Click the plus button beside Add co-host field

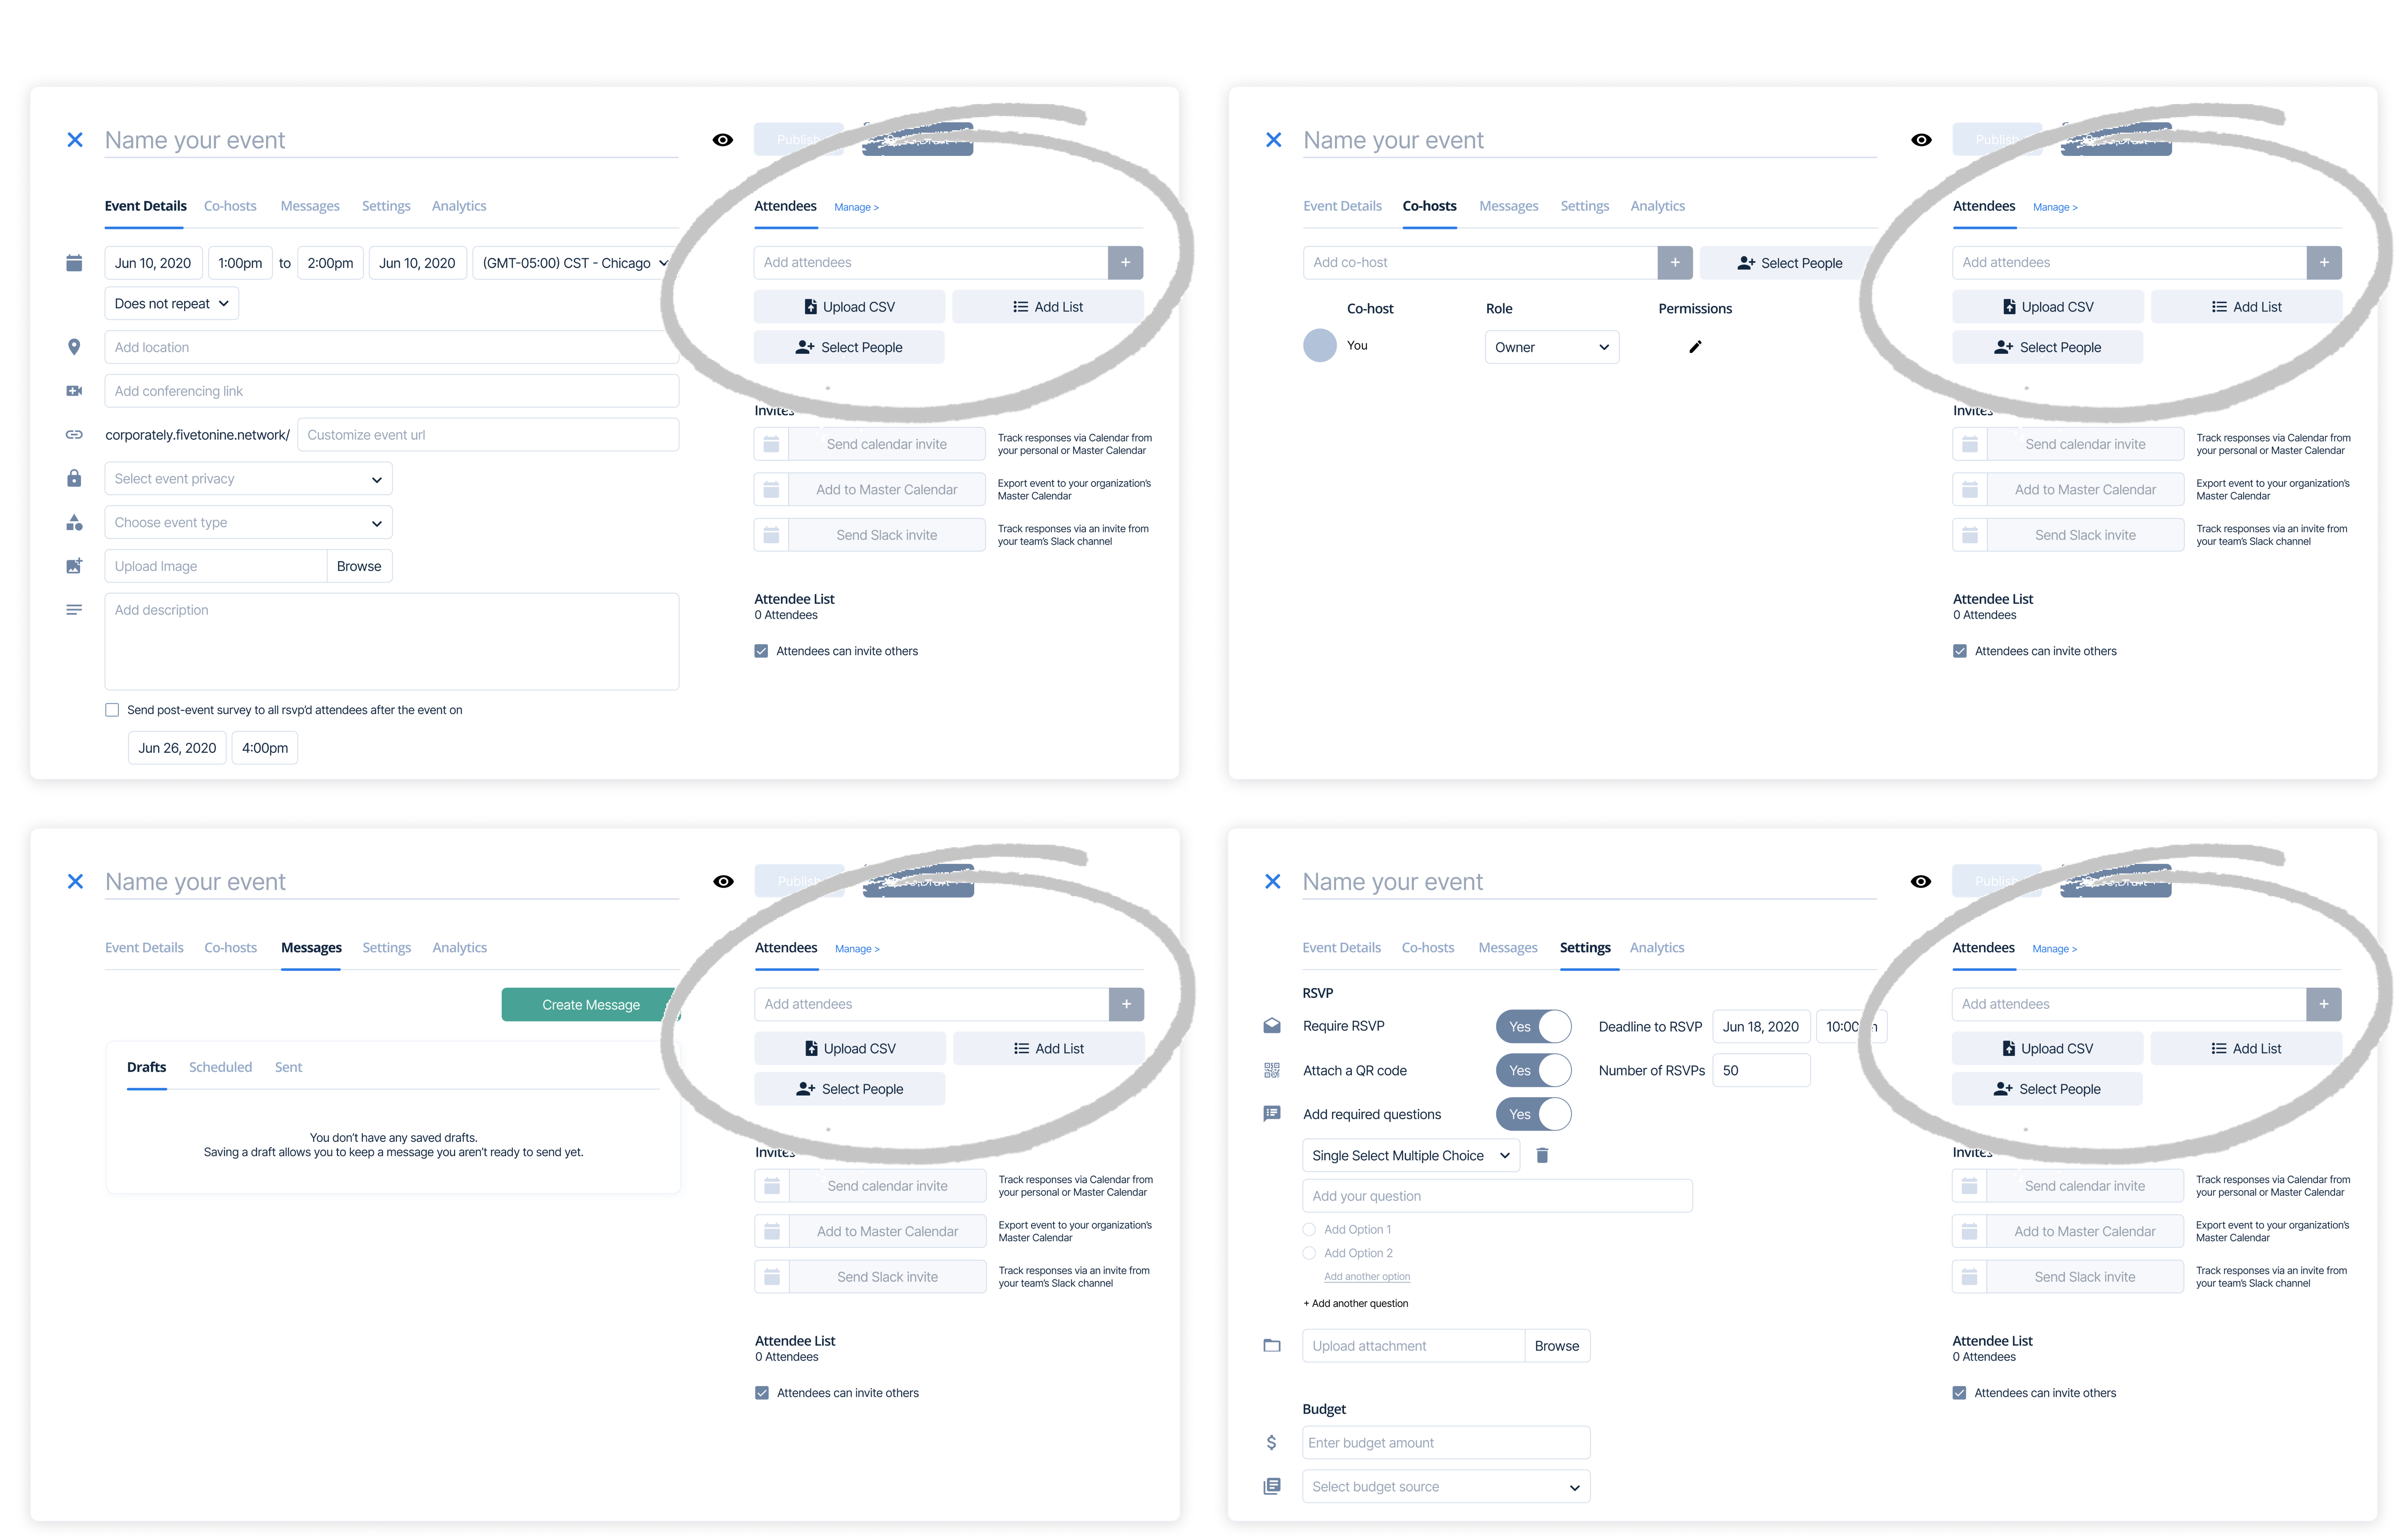click(x=1675, y=263)
